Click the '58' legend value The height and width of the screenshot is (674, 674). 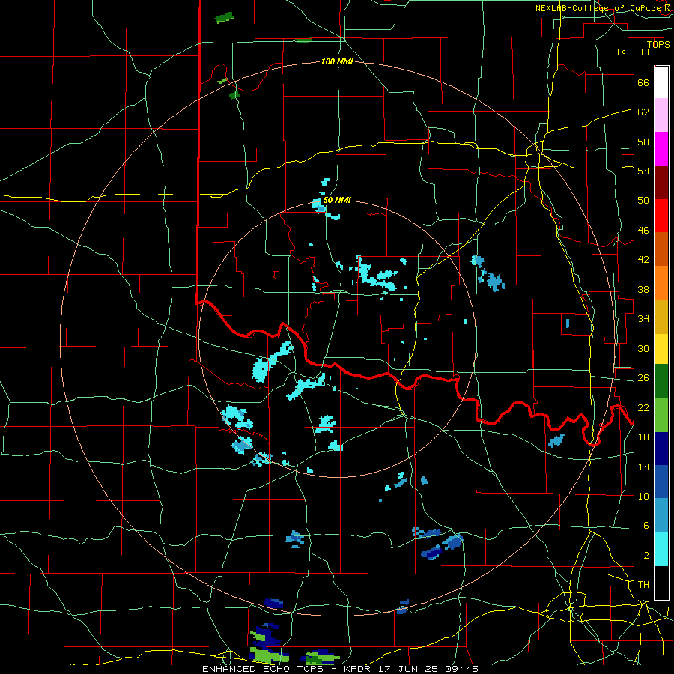click(643, 142)
